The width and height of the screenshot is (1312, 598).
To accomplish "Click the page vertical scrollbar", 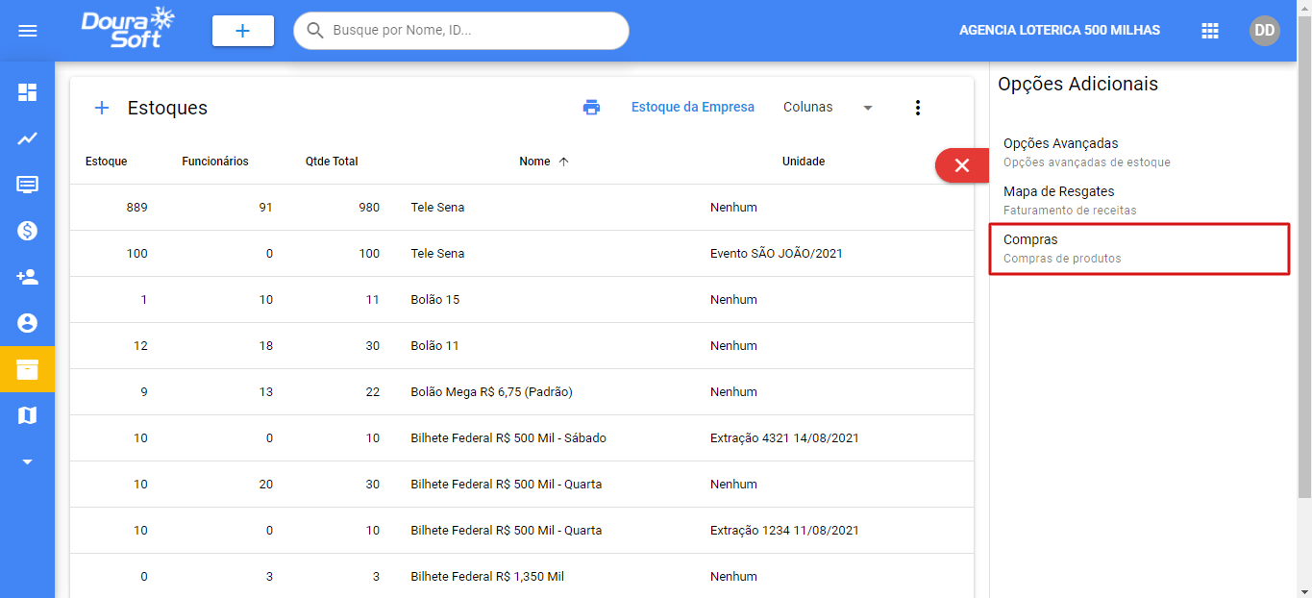I will pos(1304,255).
